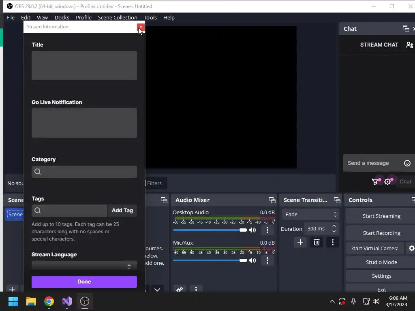Open the Docks menu
Screen dimensions: 415x311
[x=62, y=17]
